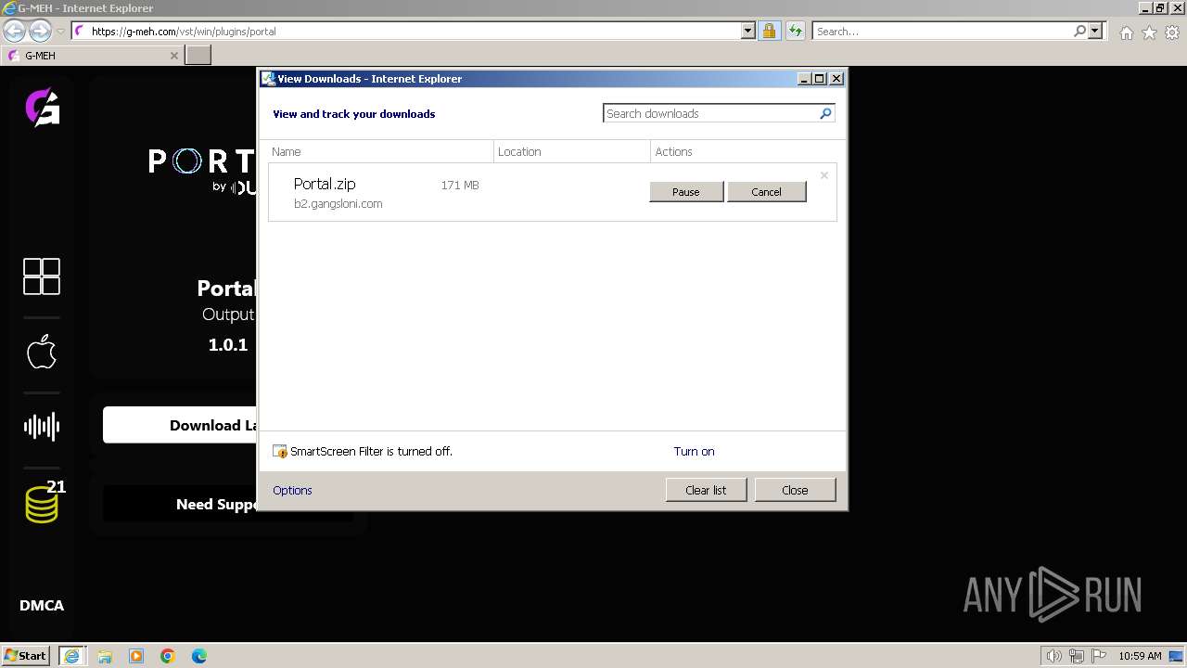Pause the Portal.zip download
The image size is (1187, 668).
point(686,192)
